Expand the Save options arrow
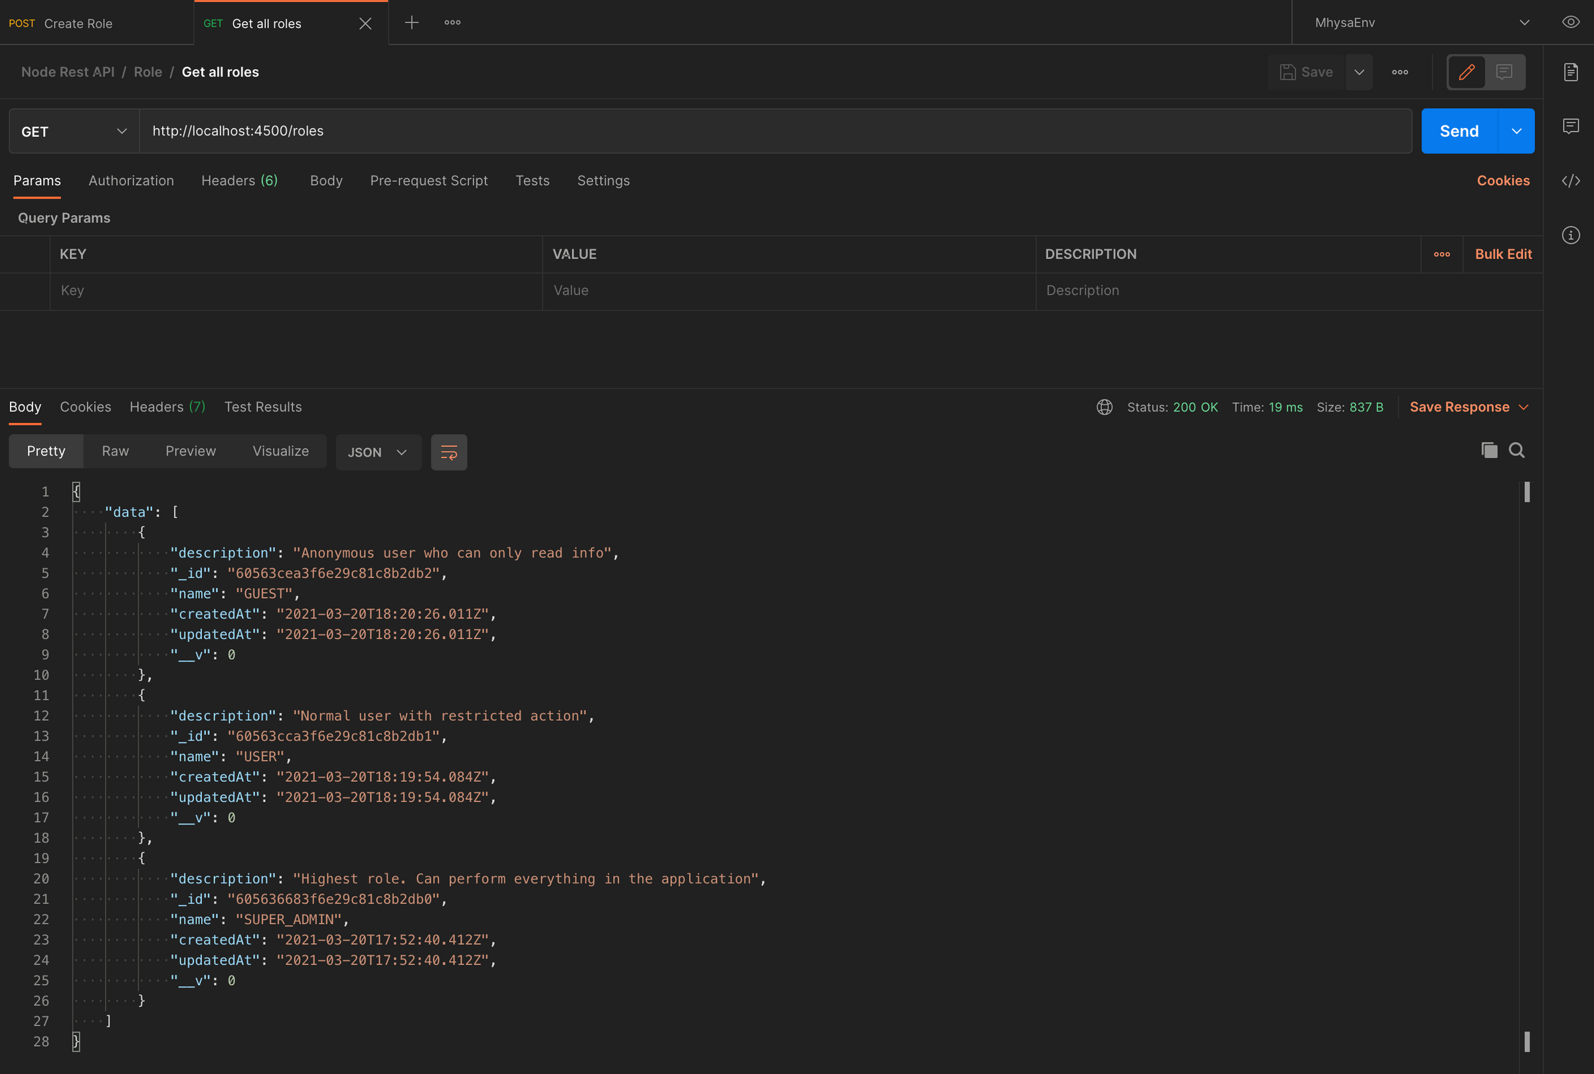1594x1074 pixels. (1359, 72)
